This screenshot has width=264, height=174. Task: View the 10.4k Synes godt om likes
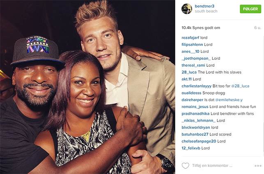coord(201,28)
